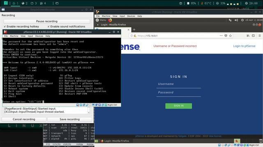Switch to workspace 3 in top panel
The image size is (263, 147).
coord(34,3)
